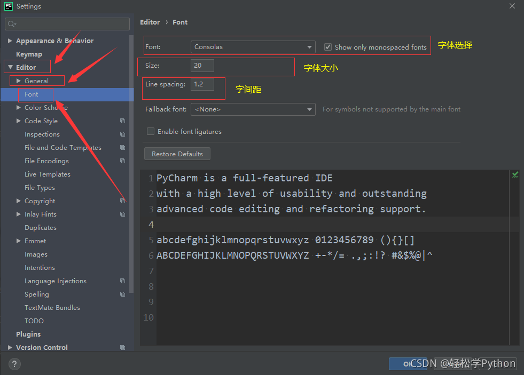Close the Settings dialog

512,6
